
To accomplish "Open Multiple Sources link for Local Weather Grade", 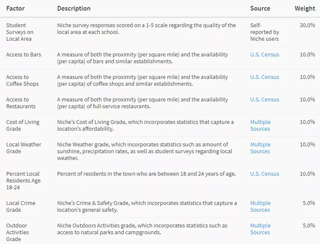I will click(x=260, y=148).
